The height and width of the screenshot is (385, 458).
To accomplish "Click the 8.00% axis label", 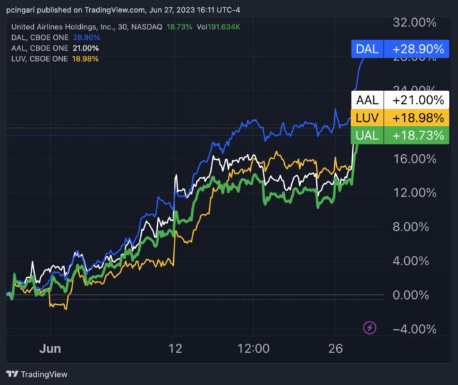I will pyautogui.click(x=411, y=227).
